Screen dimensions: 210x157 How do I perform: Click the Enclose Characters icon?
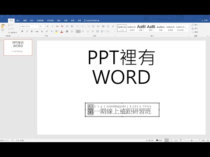click(x=72, y=31)
